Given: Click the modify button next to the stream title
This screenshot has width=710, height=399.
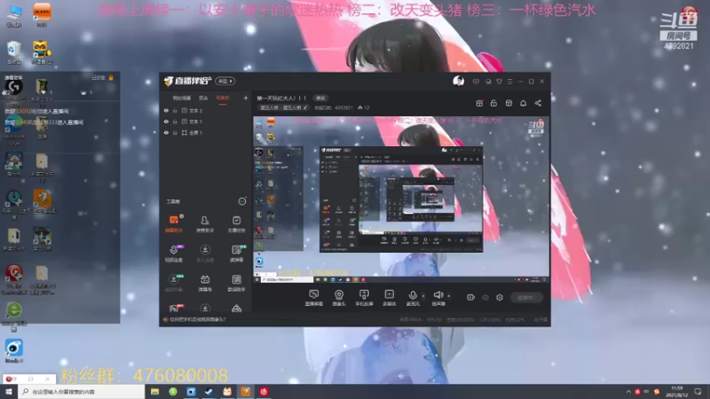Looking at the screenshot, I should [x=320, y=98].
